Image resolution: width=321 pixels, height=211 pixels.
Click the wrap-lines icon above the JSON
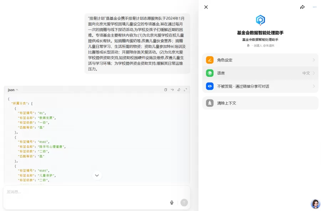pyautogui.click(x=172, y=90)
